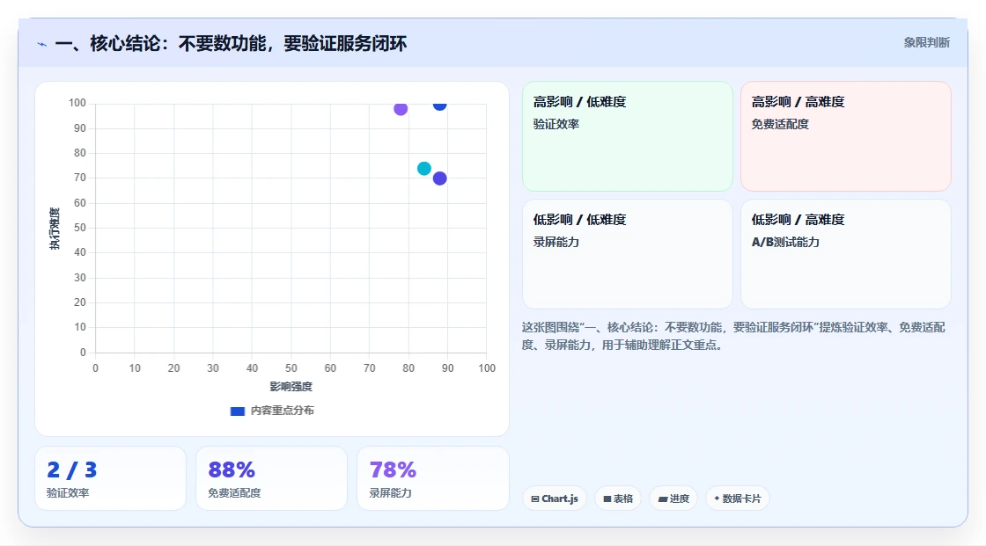Click the 免费适配度 label under 88%
The image size is (986, 546).
tap(234, 493)
